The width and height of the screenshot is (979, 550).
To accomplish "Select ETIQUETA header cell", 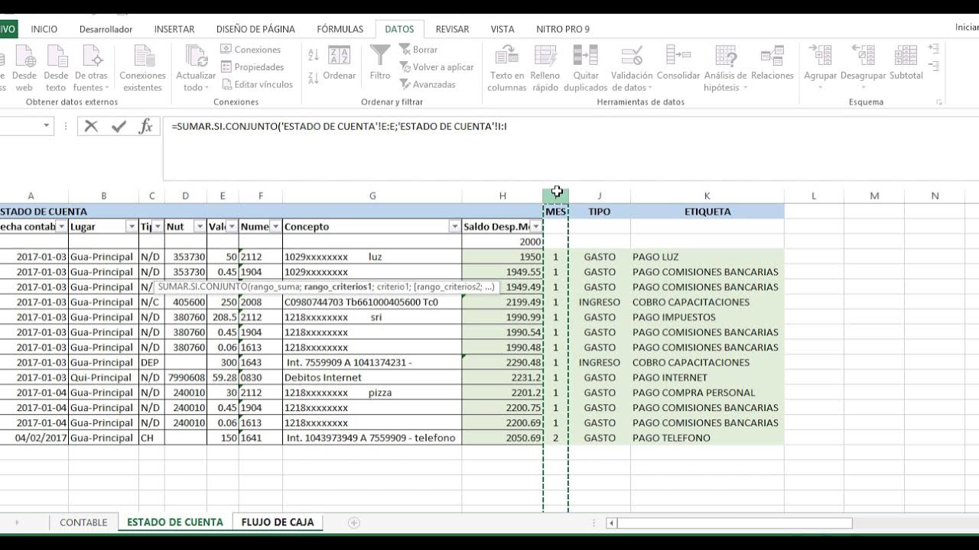I will (x=707, y=212).
